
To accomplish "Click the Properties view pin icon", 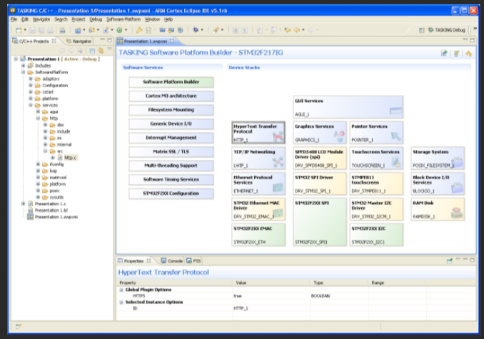I will click(450, 260).
